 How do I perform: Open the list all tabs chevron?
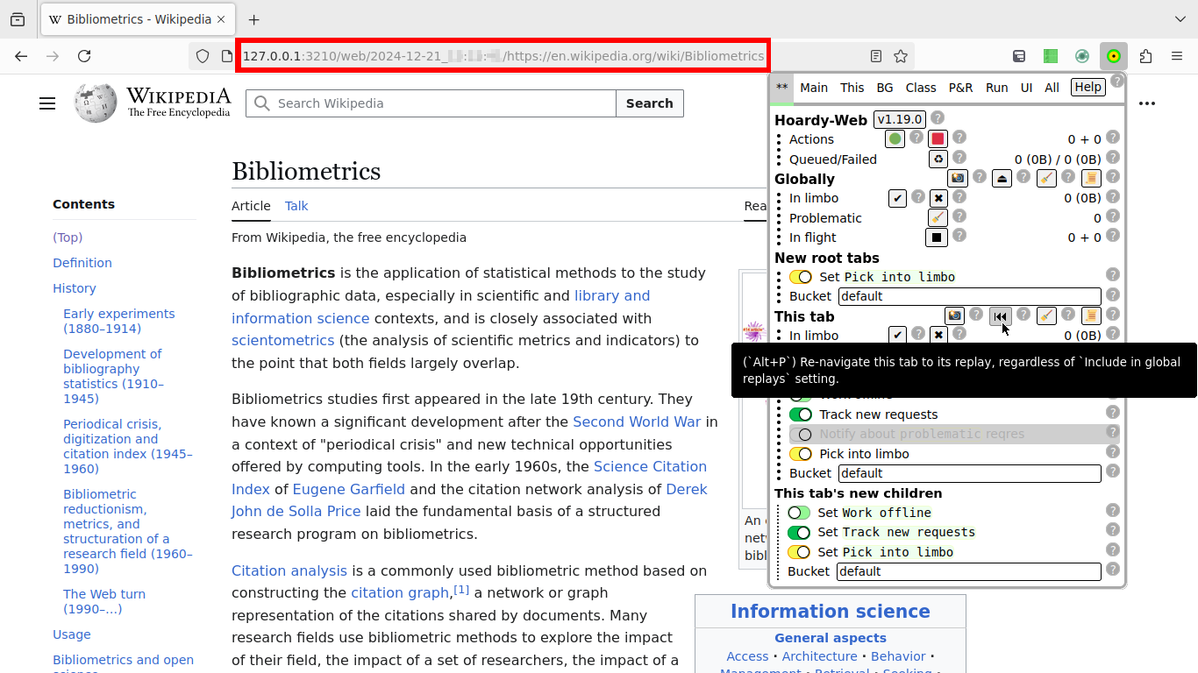click(x=1180, y=19)
